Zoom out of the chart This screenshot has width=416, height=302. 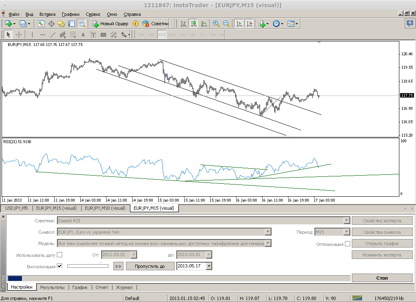click(x=226, y=24)
